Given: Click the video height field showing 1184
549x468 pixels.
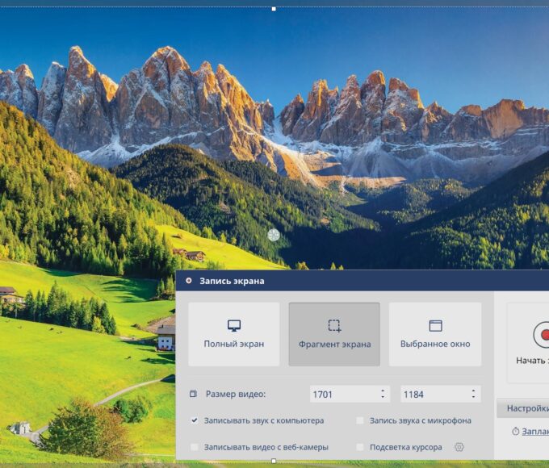Looking at the screenshot, I should 434,394.
